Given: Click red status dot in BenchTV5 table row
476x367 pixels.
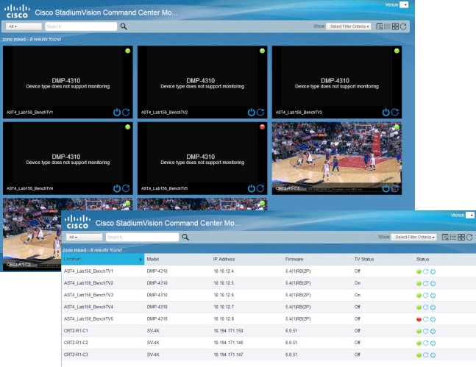Looking at the screenshot, I should point(419,319).
